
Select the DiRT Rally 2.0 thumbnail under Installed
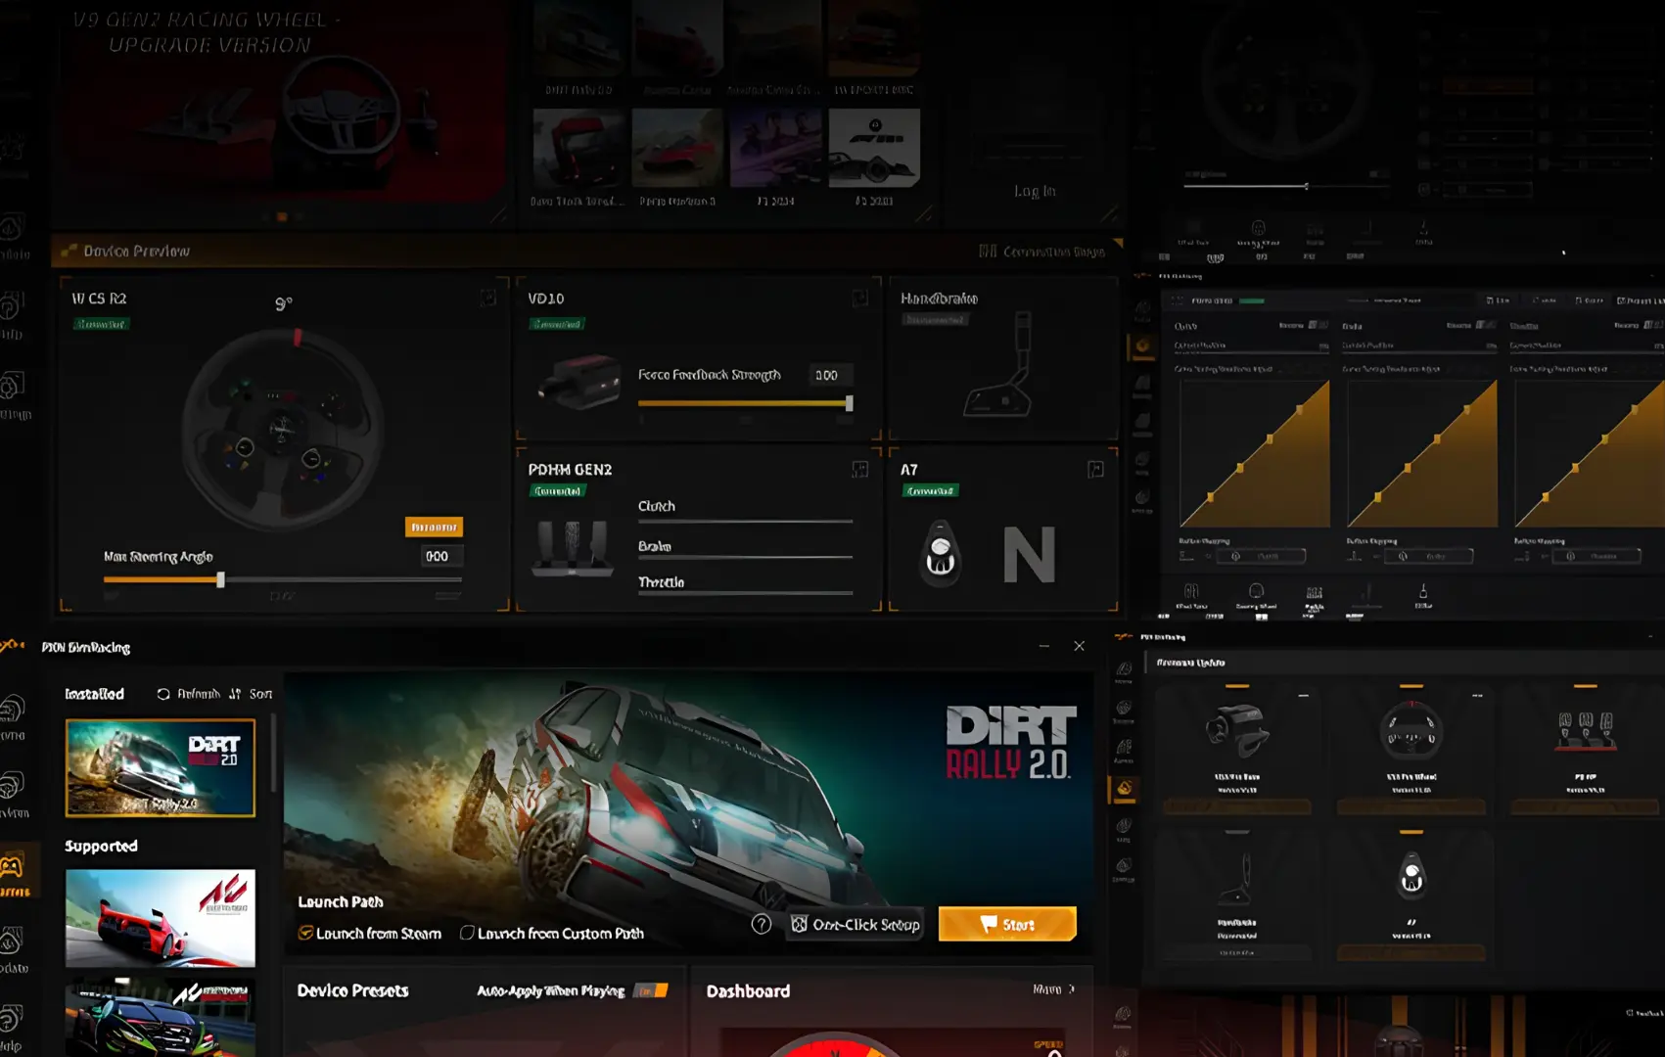(161, 768)
